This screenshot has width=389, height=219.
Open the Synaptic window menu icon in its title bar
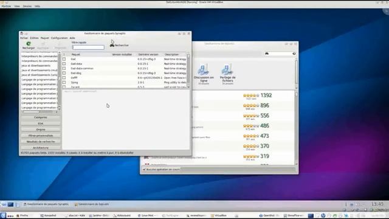[22, 33]
